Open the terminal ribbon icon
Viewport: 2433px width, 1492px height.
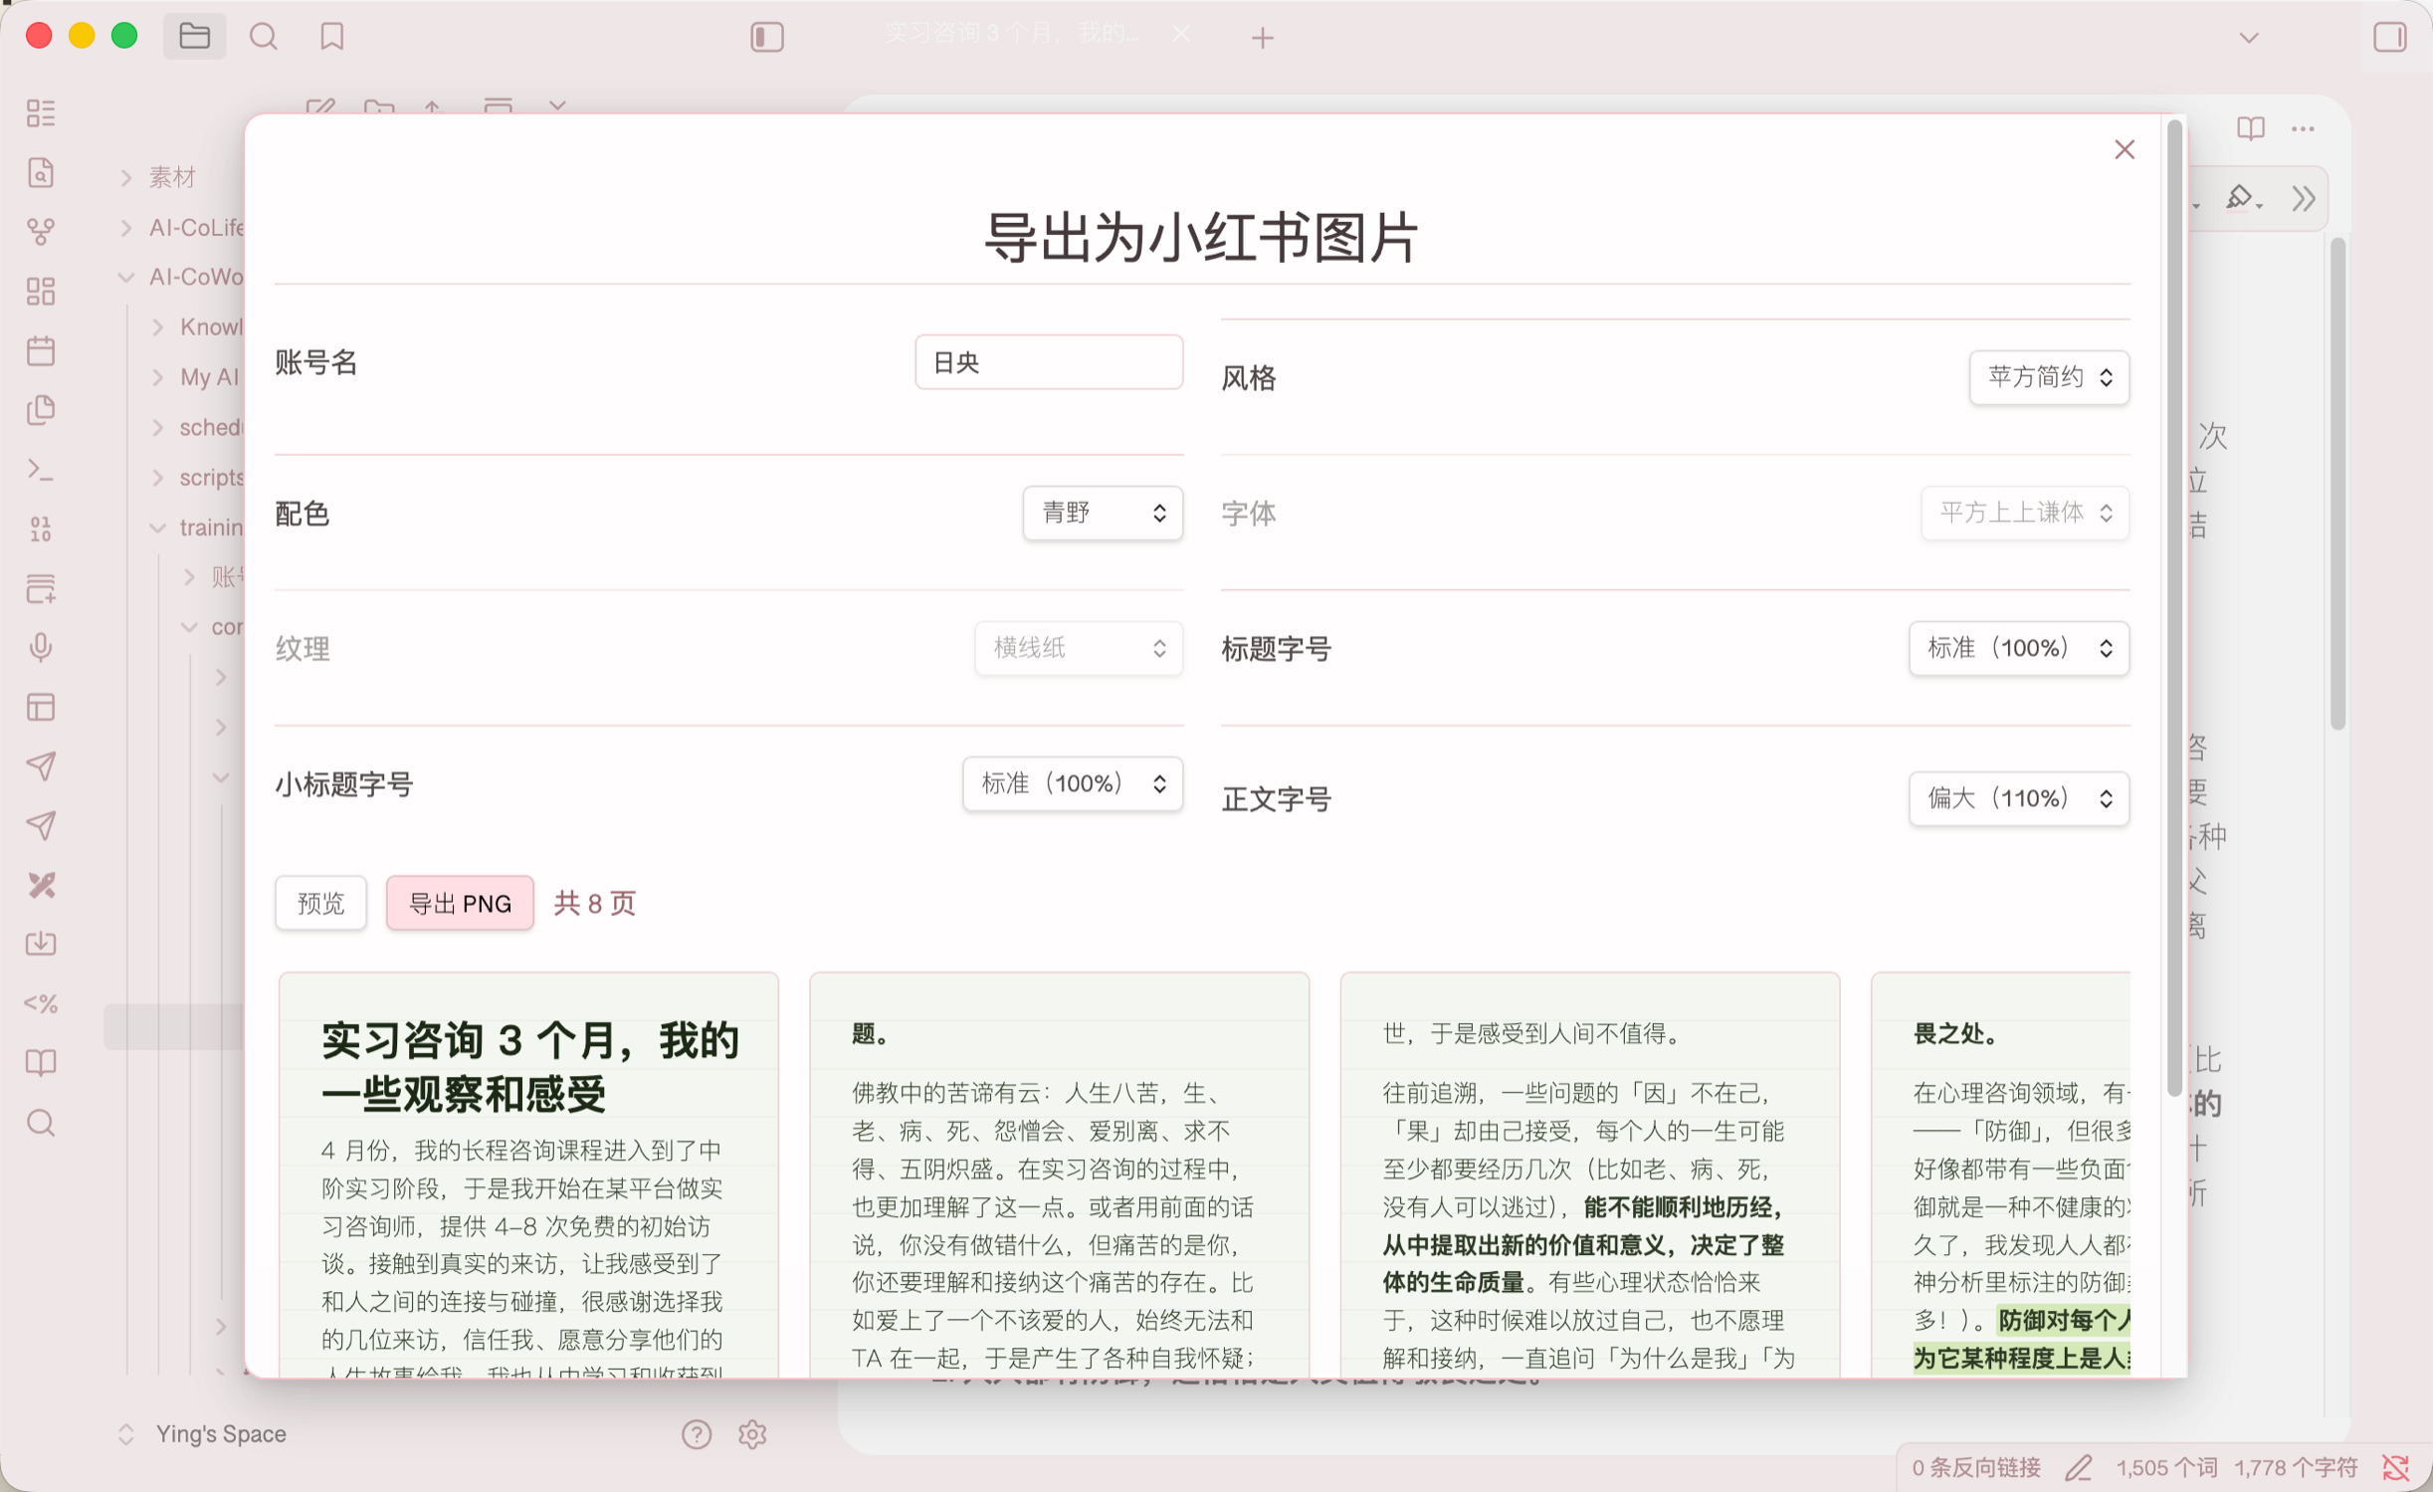[41, 470]
